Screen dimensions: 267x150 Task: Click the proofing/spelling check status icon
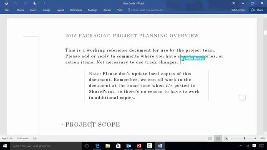[35, 138]
